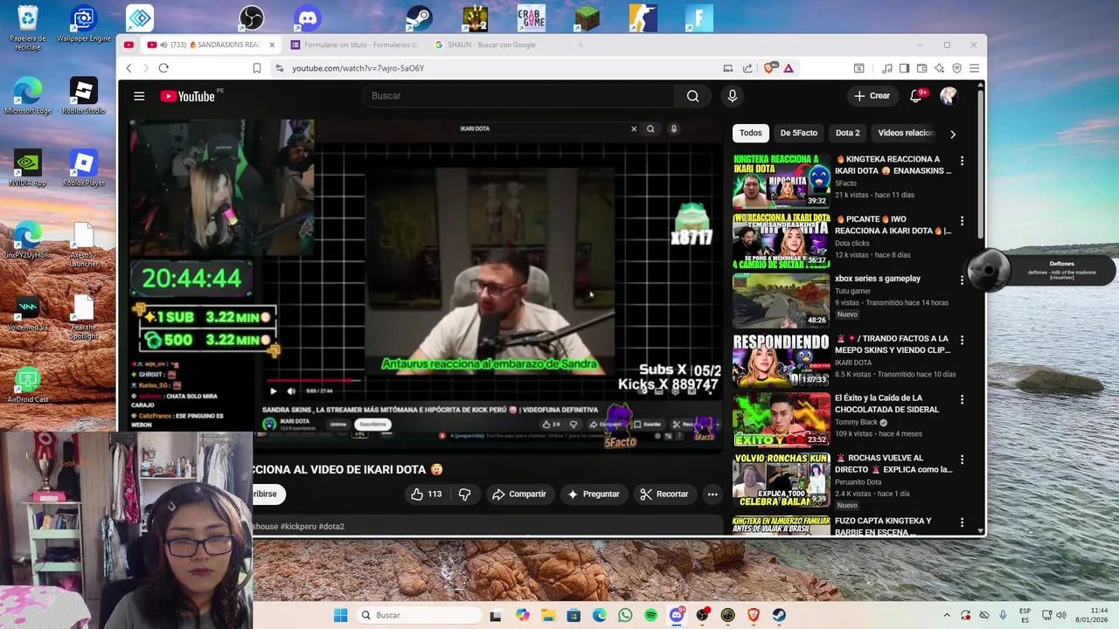The width and height of the screenshot is (1119, 629).
Task: Open options for 'KINGTEKA REACCIONA A IKARI DOTA' video
Action: coord(962,161)
